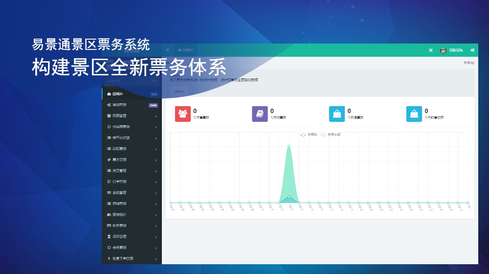
Task: Click the blue peak data point in chart
Action: click(289, 197)
